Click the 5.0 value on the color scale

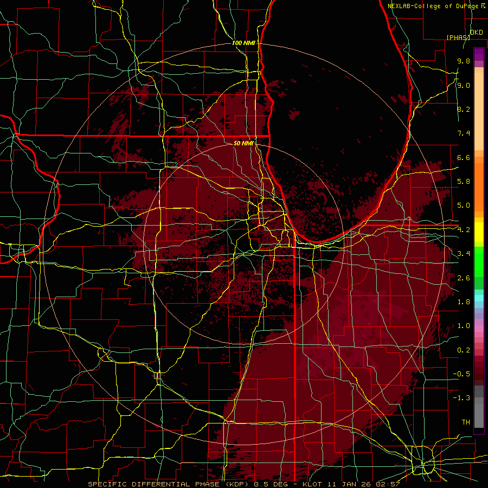click(x=464, y=206)
